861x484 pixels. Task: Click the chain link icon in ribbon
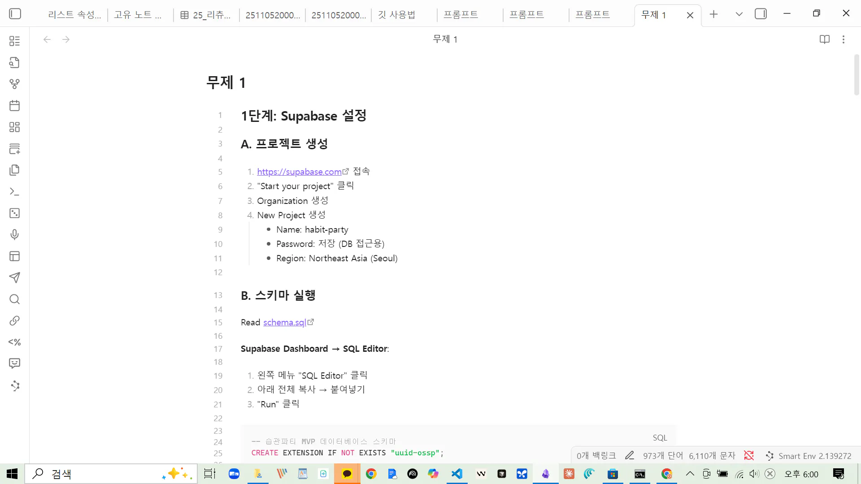14,320
